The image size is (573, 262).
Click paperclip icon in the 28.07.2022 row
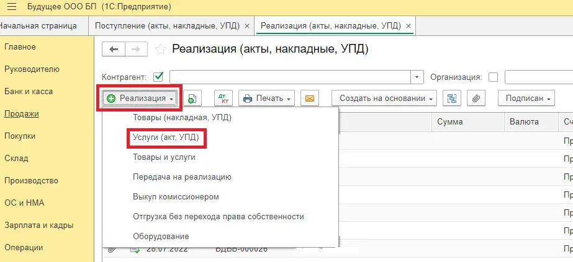click(x=112, y=250)
